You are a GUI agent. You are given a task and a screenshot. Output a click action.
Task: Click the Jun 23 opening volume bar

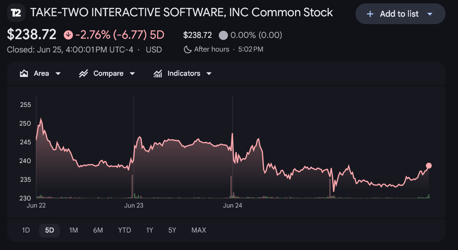click(133, 187)
